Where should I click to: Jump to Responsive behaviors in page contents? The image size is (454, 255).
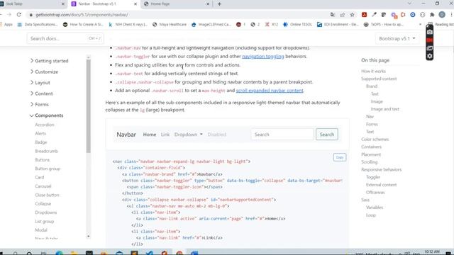(x=382, y=170)
